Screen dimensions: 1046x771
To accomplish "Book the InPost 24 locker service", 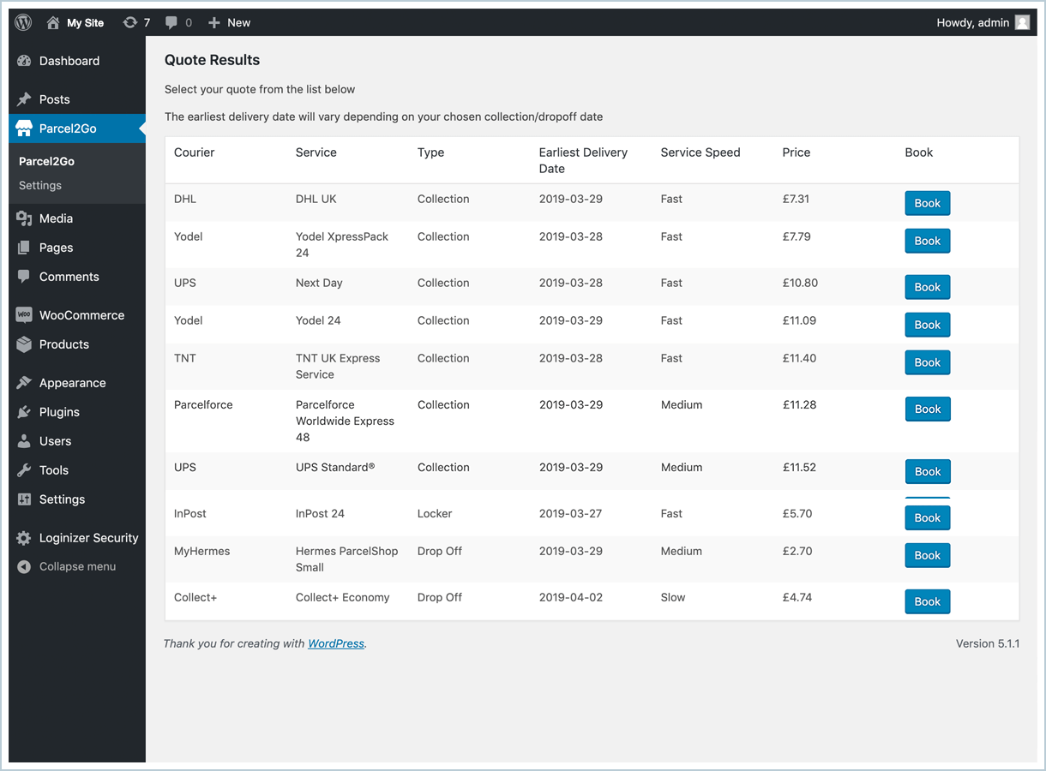I will pyautogui.click(x=927, y=518).
